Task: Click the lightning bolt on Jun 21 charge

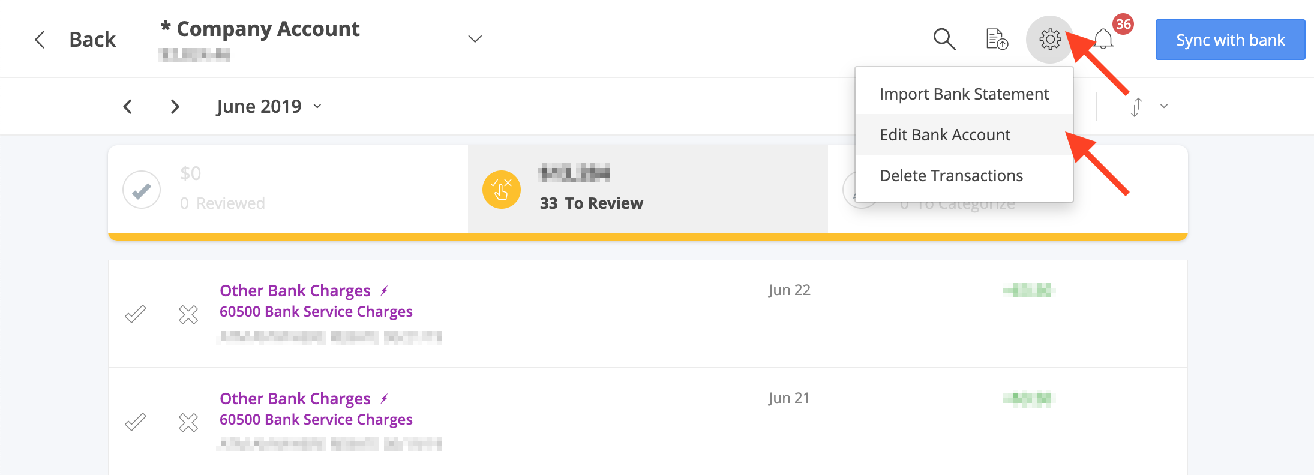Action: [384, 399]
